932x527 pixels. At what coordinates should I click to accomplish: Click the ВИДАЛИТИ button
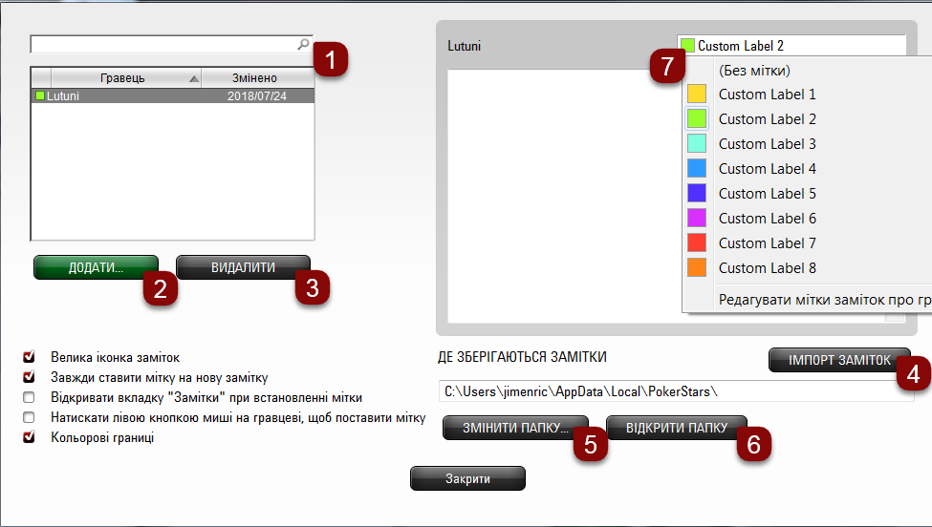pyautogui.click(x=243, y=268)
